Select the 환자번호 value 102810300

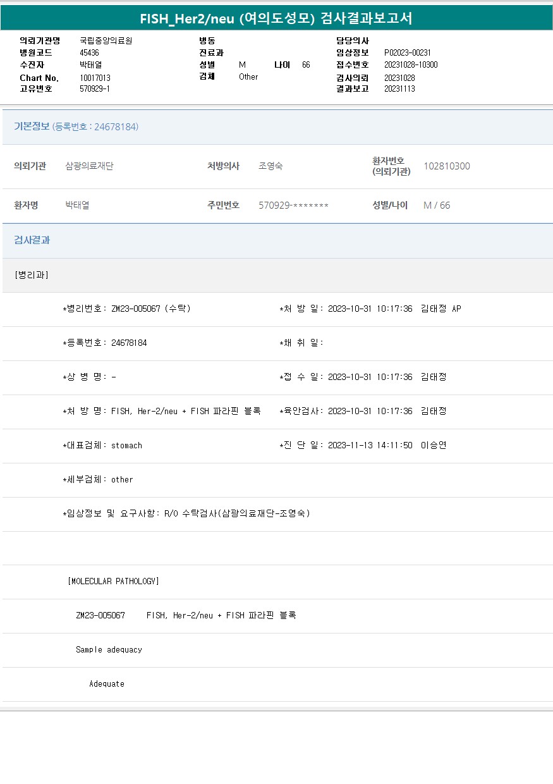446,166
